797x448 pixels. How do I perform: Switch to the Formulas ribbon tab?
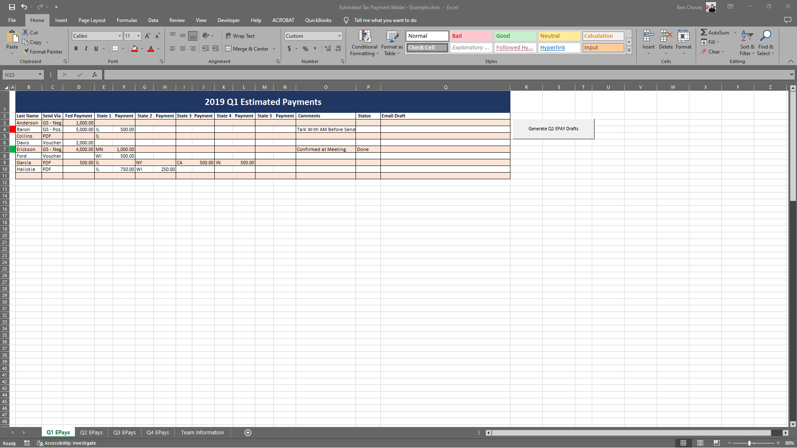126,20
